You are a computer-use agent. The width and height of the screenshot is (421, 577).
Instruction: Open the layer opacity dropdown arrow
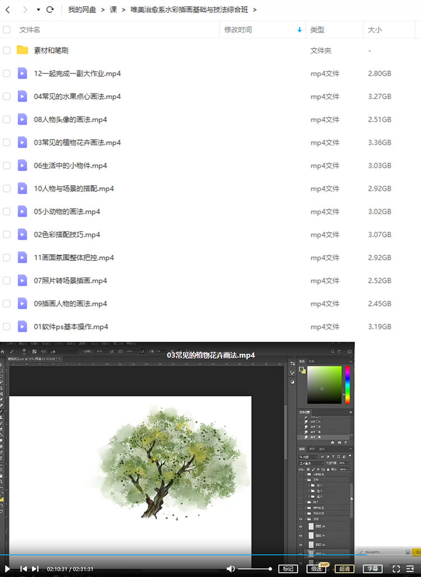click(349, 463)
